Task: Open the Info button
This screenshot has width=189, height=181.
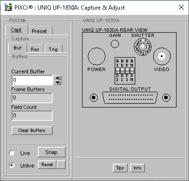Action: [x=137, y=168]
